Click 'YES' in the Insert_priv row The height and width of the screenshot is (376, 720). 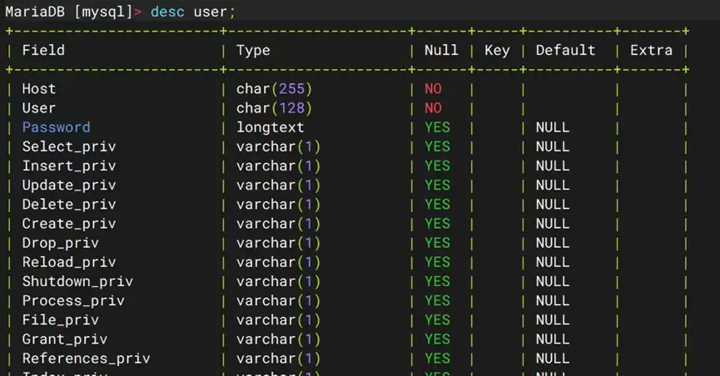[x=437, y=166]
